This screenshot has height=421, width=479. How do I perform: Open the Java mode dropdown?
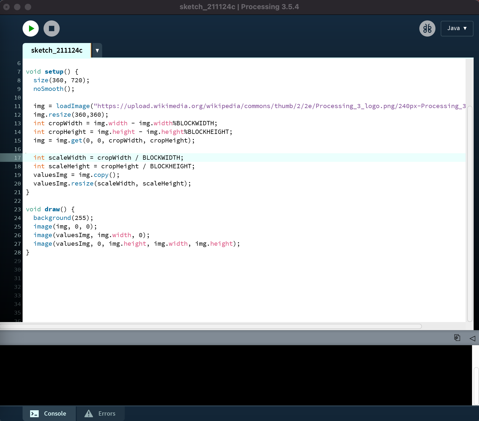(457, 28)
